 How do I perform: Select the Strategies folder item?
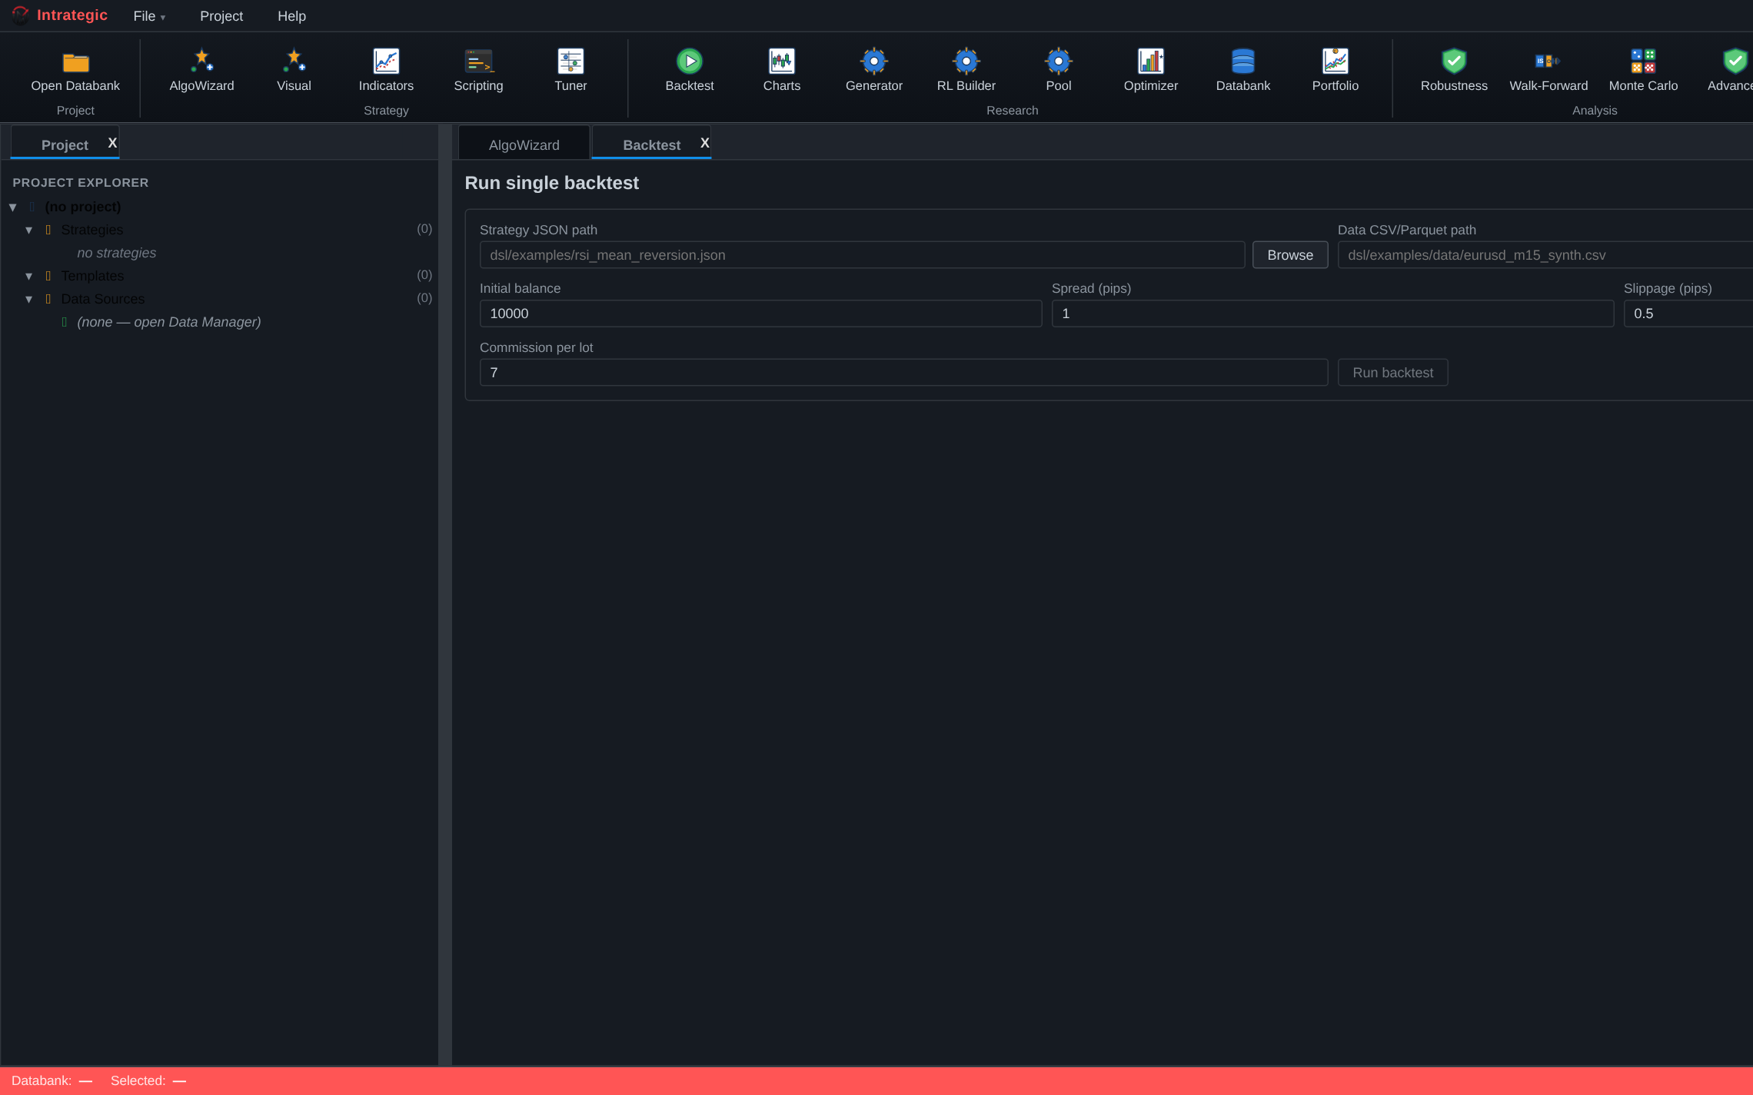(x=92, y=230)
